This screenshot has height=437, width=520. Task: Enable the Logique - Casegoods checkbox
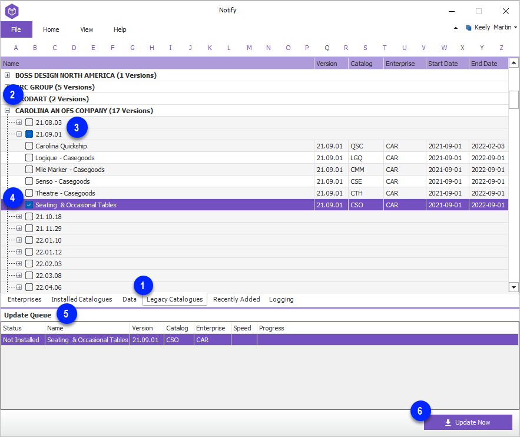point(29,157)
